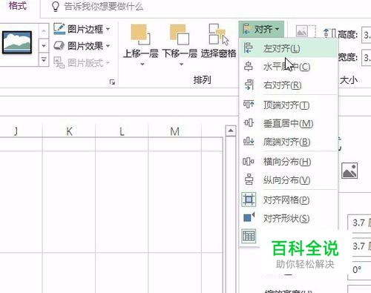
Task: Choose 水平居中(C) from the align menu
Action: [289, 67]
